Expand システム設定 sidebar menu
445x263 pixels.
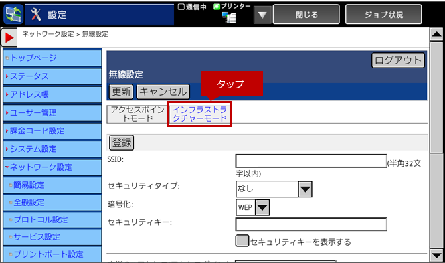[x=52, y=149]
